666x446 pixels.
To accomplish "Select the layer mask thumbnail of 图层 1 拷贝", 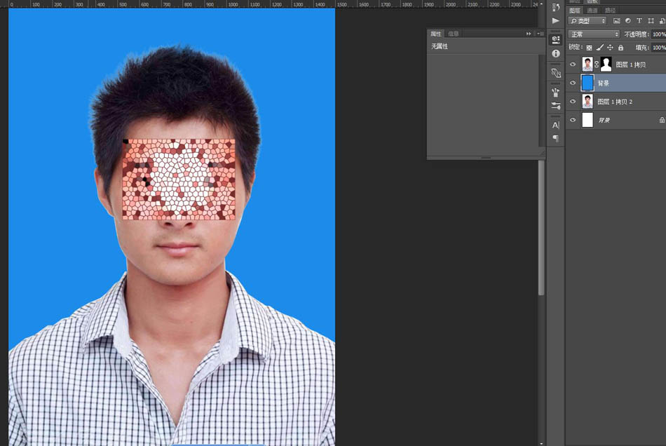I will coord(606,65).
